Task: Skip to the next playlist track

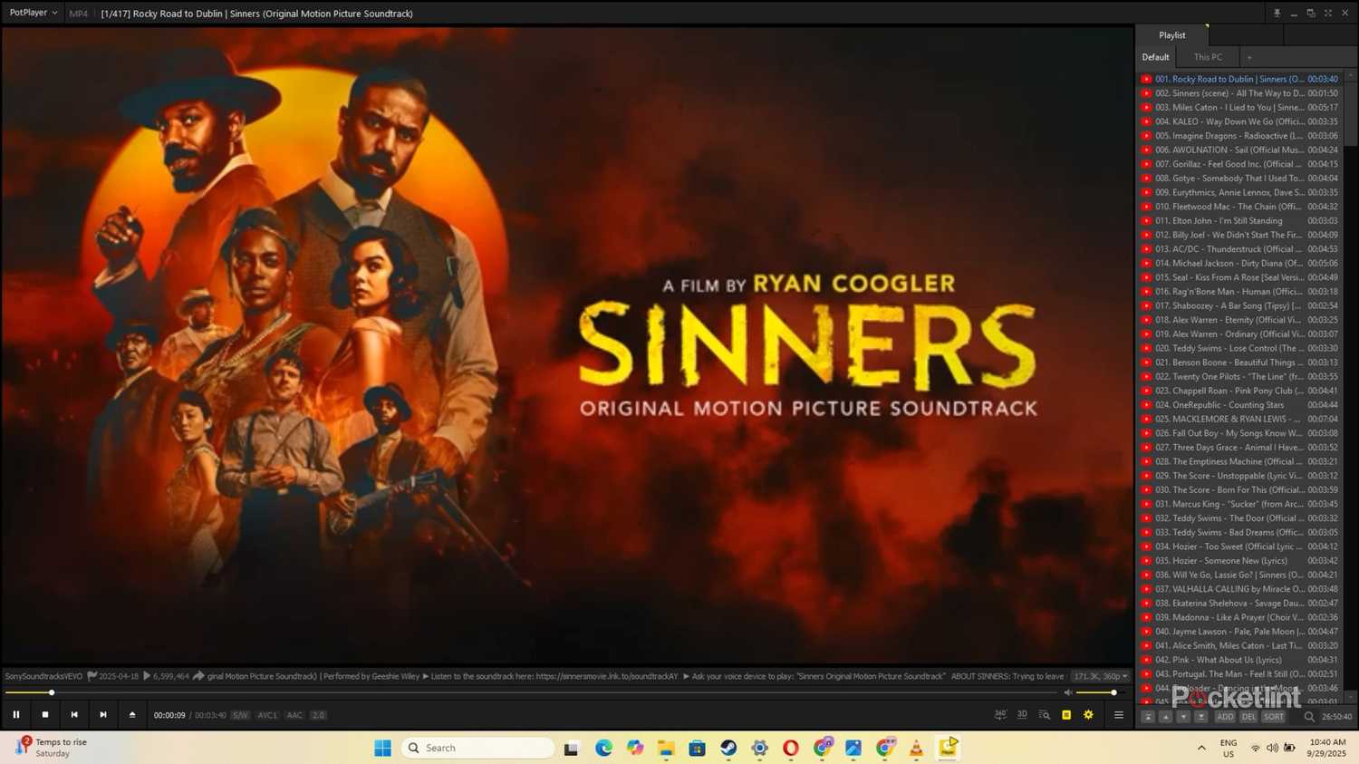Action: tap(103, 715)
